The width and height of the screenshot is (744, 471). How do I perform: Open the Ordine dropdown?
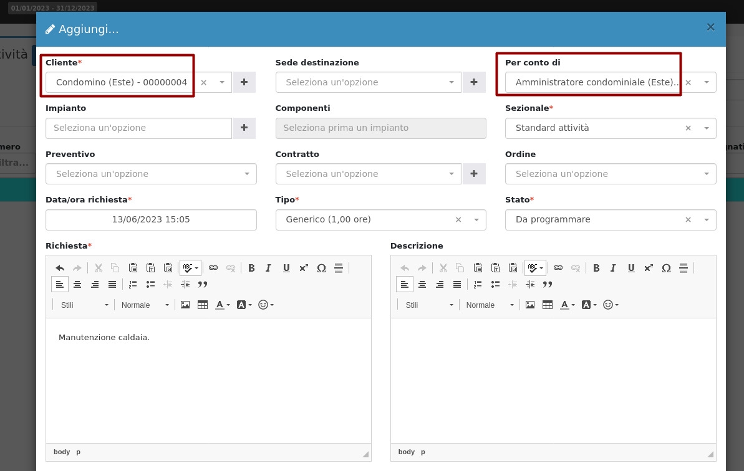tap(610, 174)
